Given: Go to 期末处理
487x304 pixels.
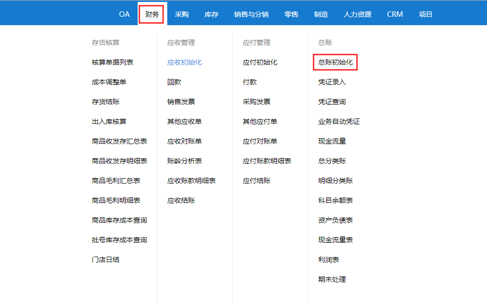Looking at the screenshot, I should tap(332, 279).
